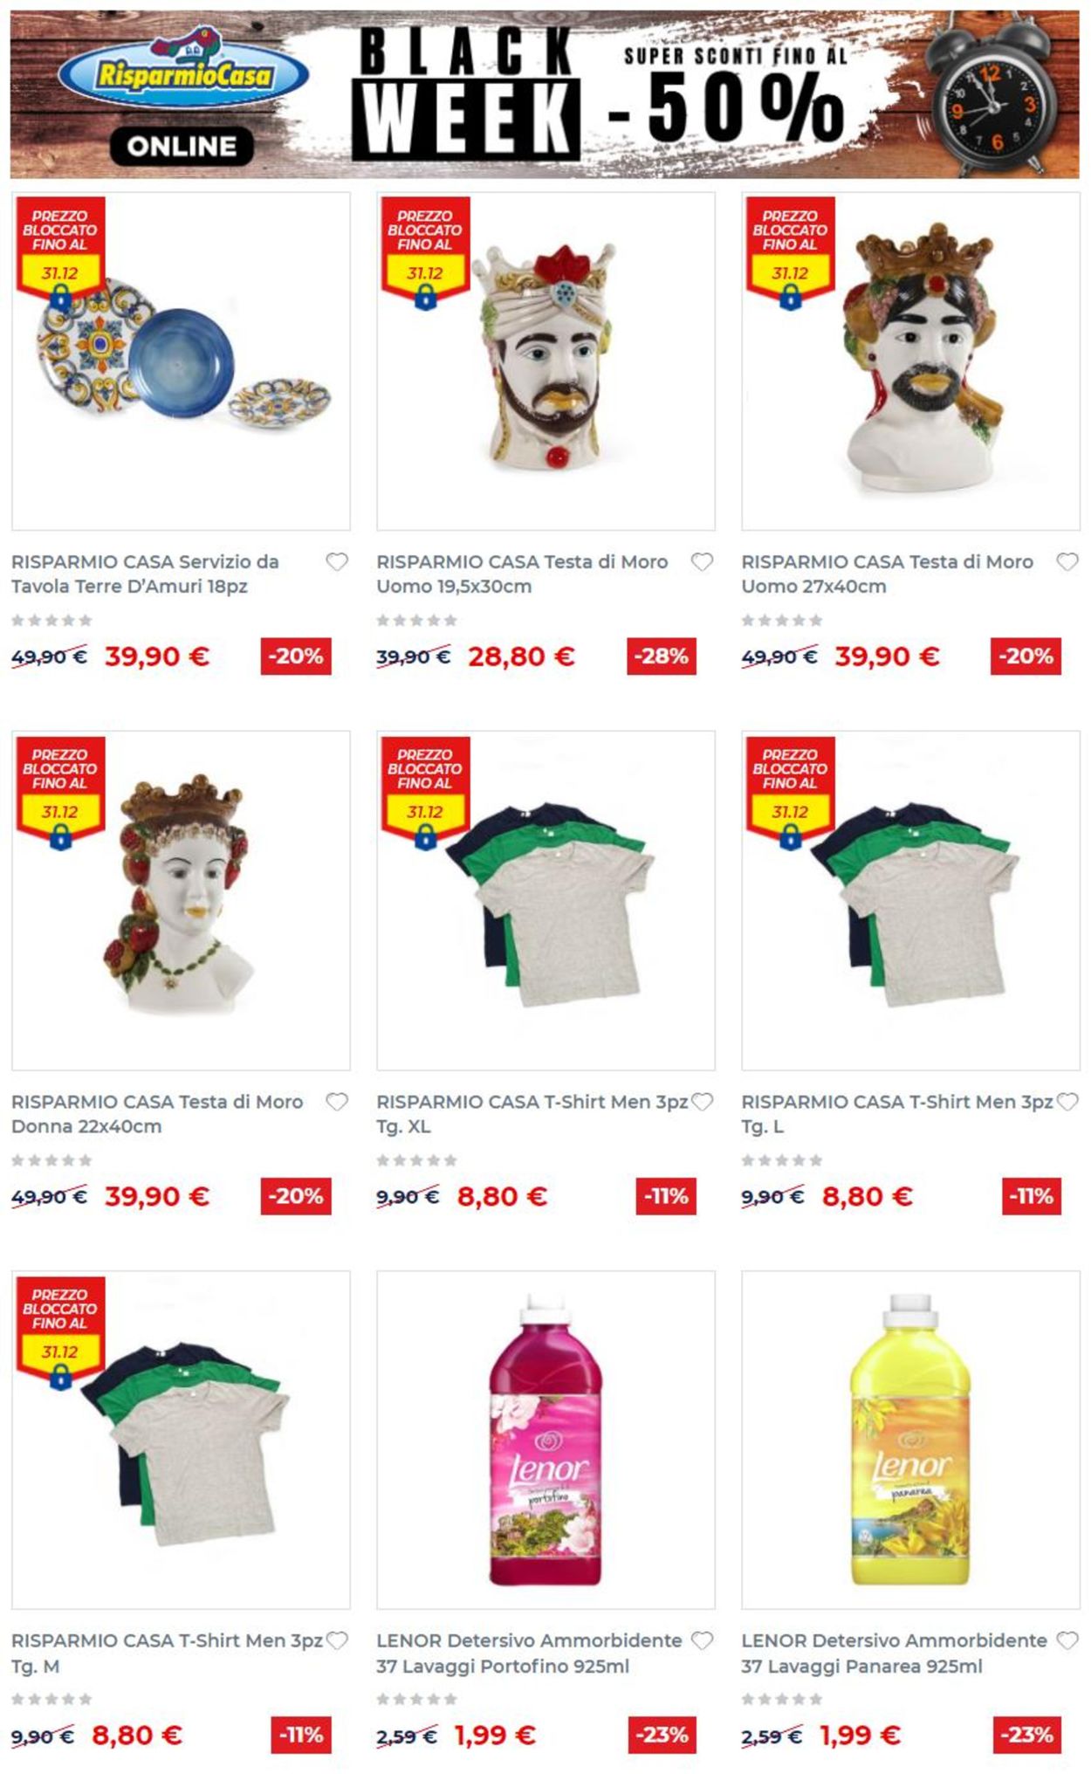Viewport: 1091px width, 1774px height.
Task: View the Lenor Portofino bottle image
Action: (545, 1440)
